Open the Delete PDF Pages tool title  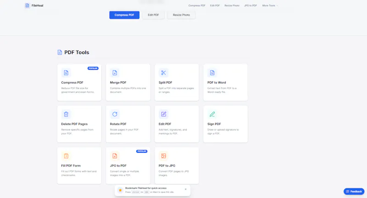point(74,124)
